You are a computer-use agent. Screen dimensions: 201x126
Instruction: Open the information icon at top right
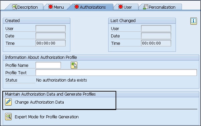[193, 21]
